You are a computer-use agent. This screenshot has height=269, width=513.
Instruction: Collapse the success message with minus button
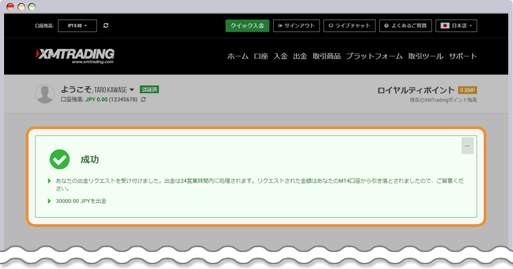coord(467,146)
